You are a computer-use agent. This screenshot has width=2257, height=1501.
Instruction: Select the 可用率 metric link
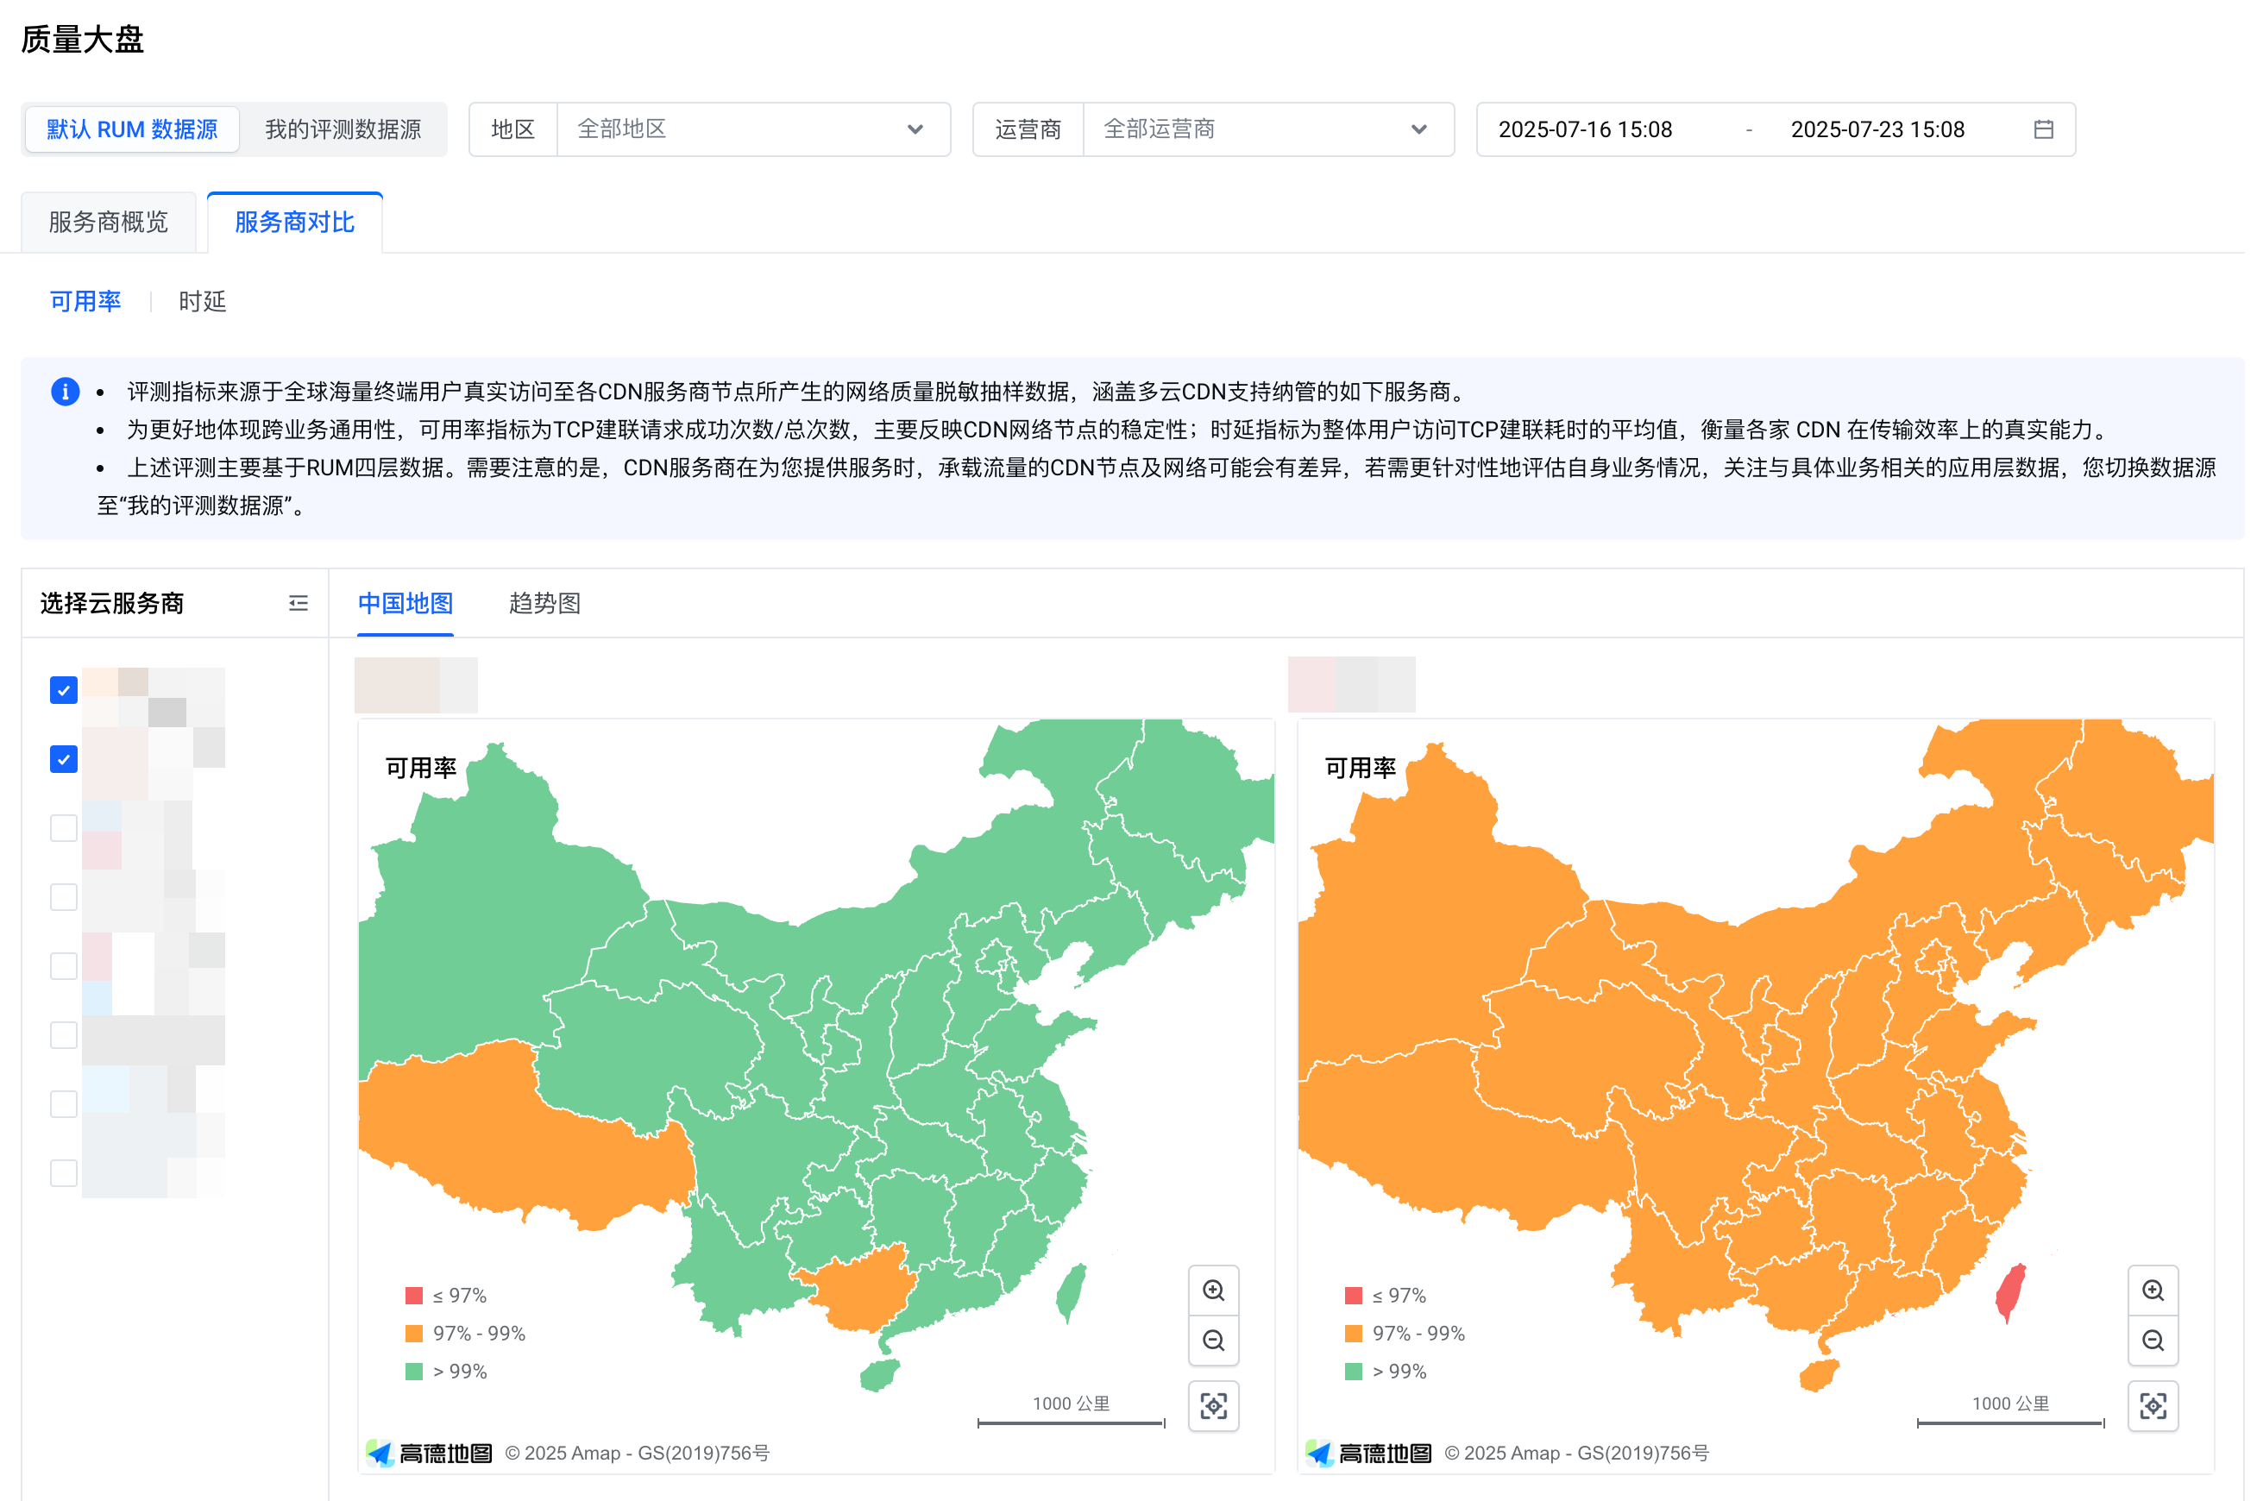tap(85, 302)
